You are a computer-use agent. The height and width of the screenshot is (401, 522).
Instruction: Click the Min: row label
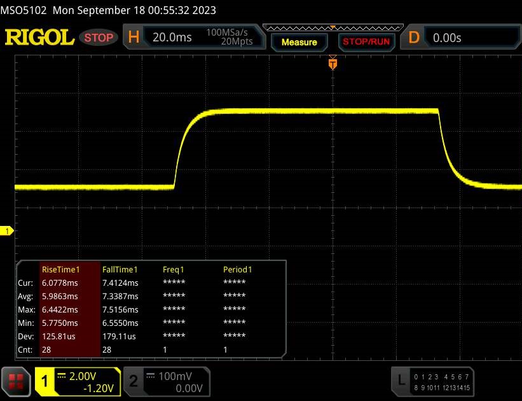pyautogui.click(x=26, y=323)
